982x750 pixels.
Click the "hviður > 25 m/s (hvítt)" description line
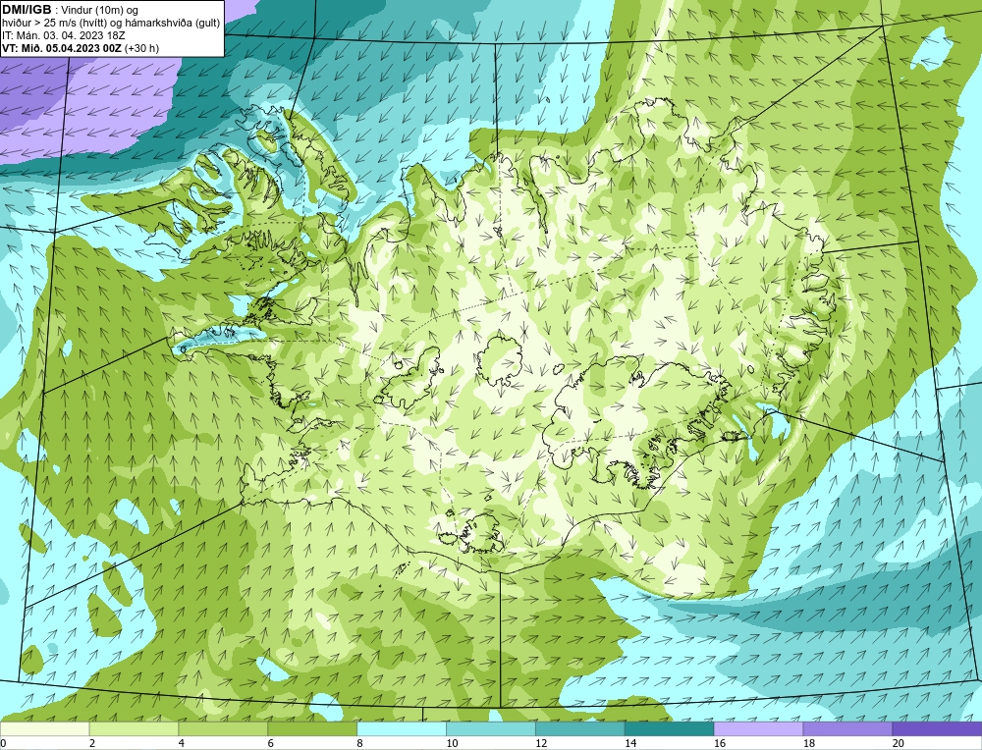point(111,24)
